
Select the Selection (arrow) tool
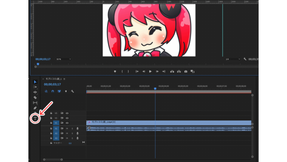tap(35, 82)
